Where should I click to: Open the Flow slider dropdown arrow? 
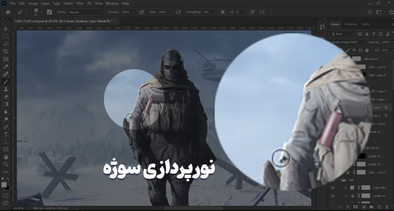[x=170, y=12]
